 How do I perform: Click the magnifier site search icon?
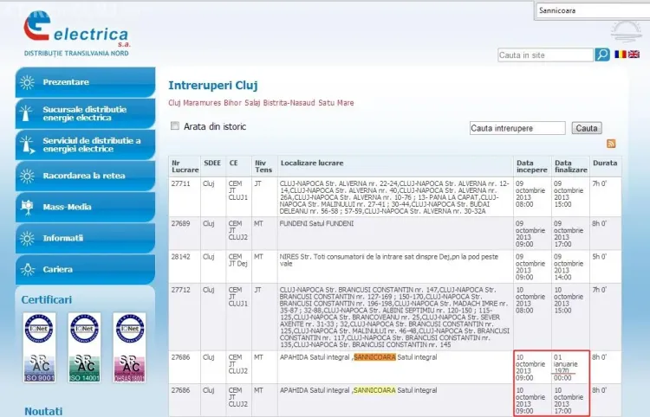tap(602, 55)
